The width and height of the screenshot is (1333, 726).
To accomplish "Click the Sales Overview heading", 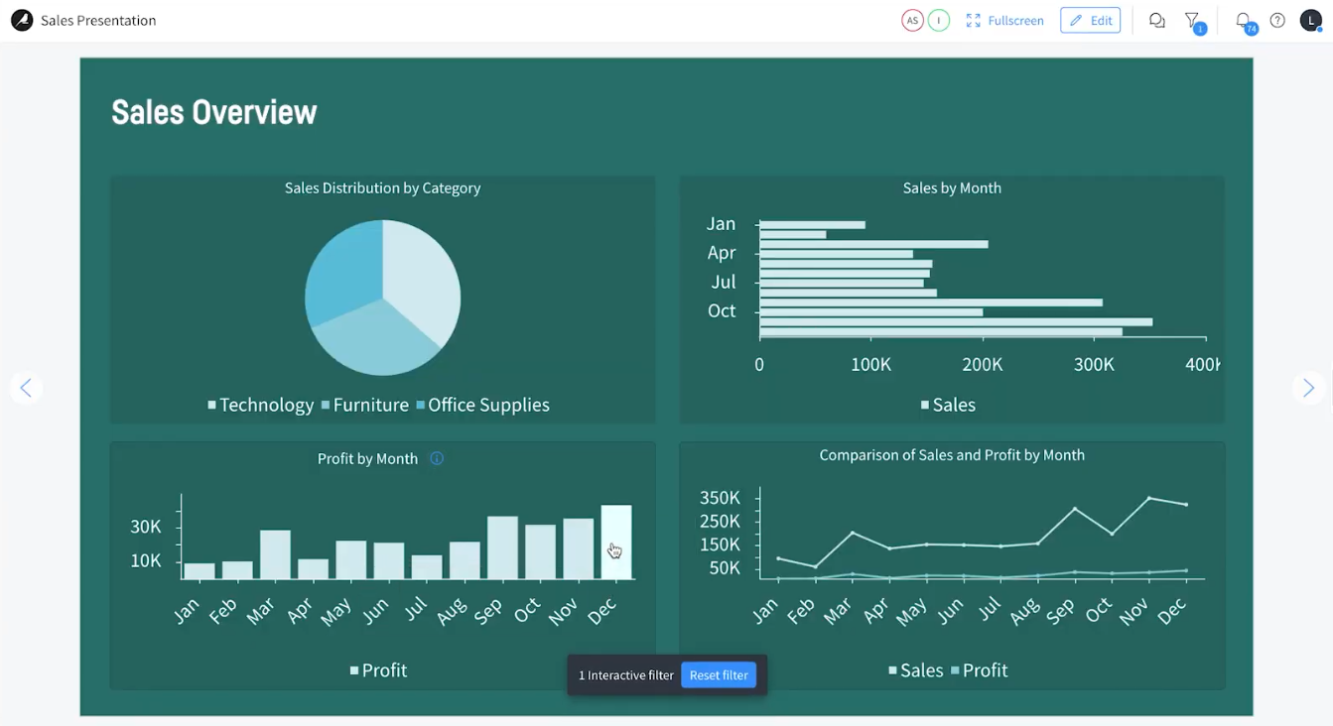I will coord(213,112).
